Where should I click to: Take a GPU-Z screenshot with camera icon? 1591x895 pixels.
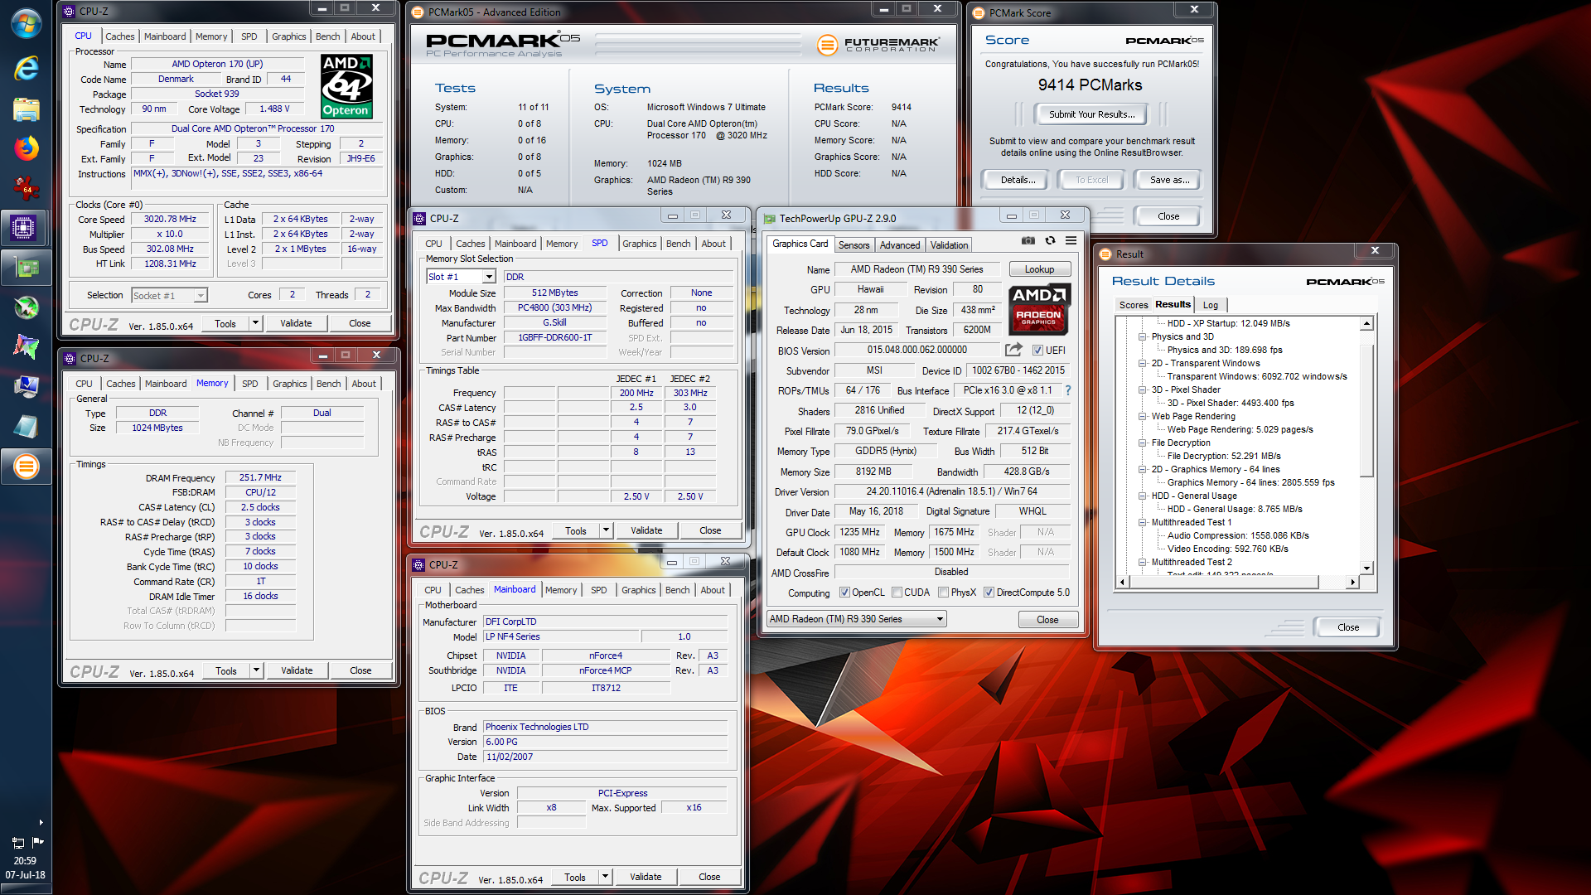[x=1028, y=240]
